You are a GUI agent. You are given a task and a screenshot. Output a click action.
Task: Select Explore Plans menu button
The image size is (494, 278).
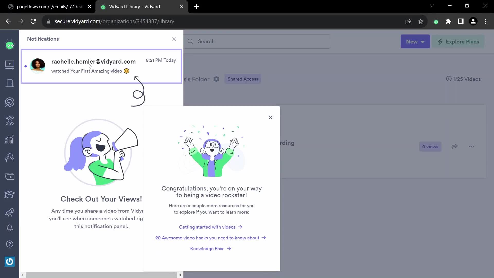pos(460,41)
